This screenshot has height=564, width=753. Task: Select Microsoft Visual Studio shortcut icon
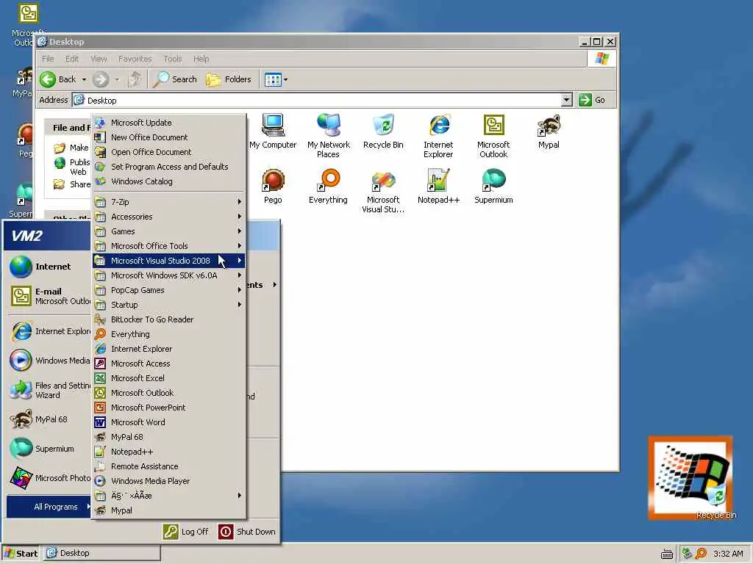click(383, 191)
